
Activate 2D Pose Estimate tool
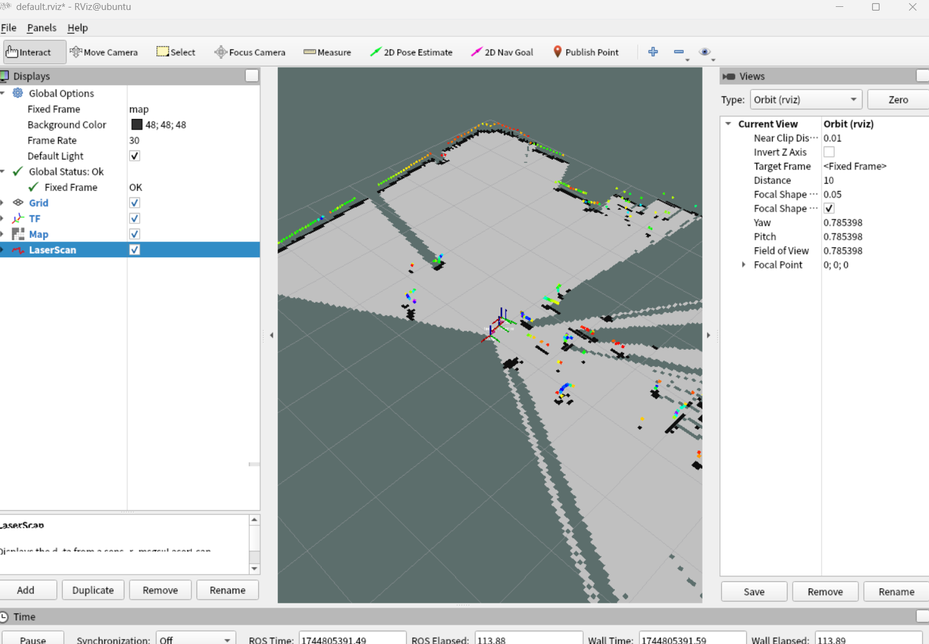411,53
